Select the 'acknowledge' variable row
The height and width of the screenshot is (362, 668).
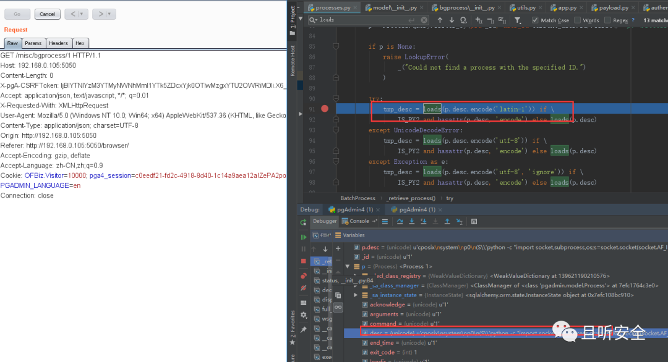point(506,305)
